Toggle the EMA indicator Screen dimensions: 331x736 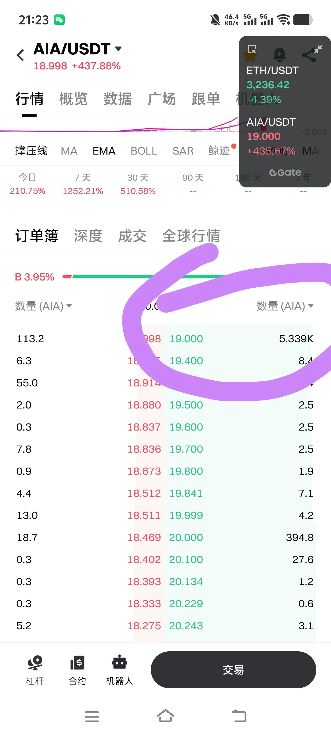coord(104,151)
